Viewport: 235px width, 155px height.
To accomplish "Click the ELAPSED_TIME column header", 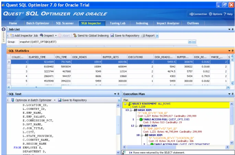I will coord(41,57).
